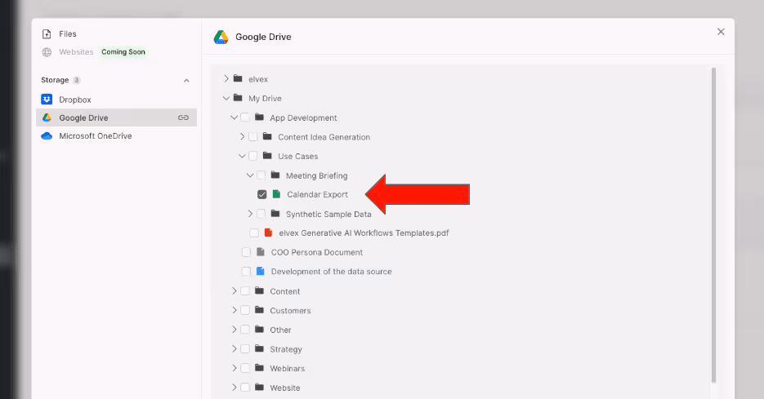Collapse the Use Cases chevron

242,156
